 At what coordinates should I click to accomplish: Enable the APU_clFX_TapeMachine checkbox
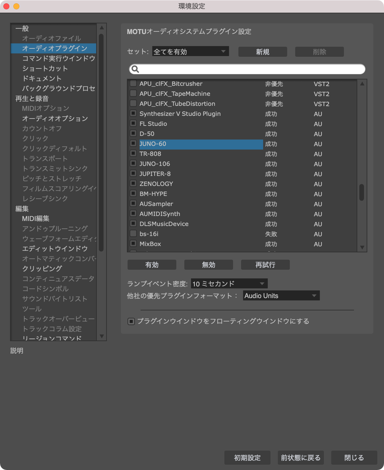pos(133,93)
